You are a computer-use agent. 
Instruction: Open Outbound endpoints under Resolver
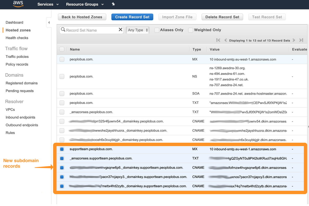[x=22, y=125]
